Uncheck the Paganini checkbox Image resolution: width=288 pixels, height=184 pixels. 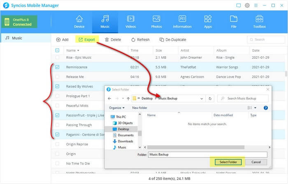(x=57, y=134)
